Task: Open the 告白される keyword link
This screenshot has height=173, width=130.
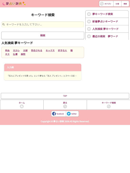Action: (x=37, y=51)
